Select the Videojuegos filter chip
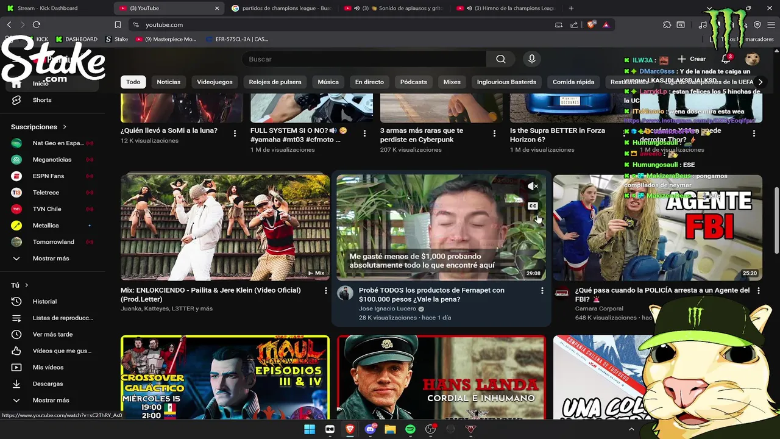The width and height of the screenshot is (780, 439). [214, 82]
